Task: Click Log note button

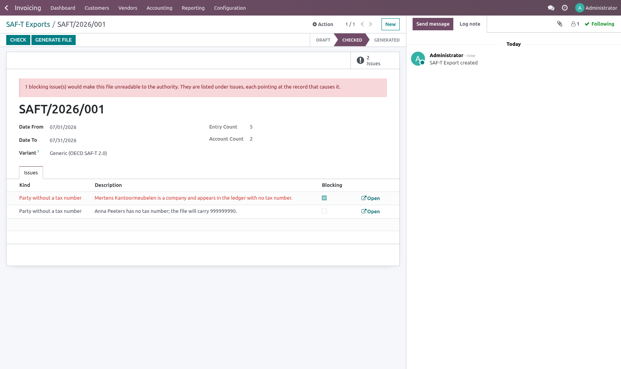Action: (x=470, y=24)
